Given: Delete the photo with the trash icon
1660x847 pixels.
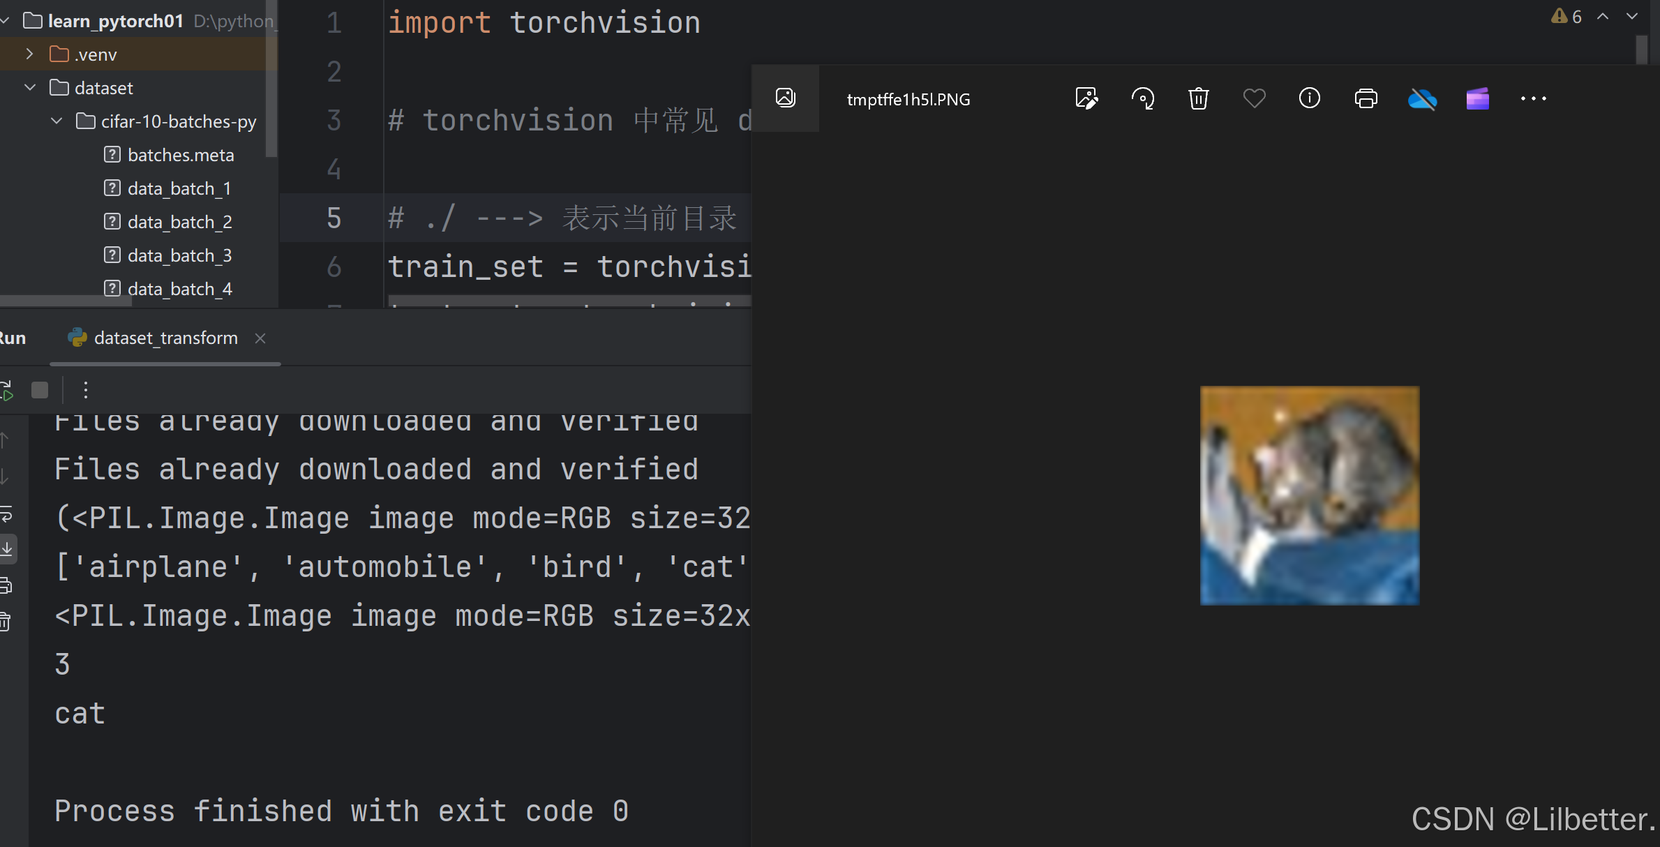Looking at the screenshot, I should click(1198, 98).
